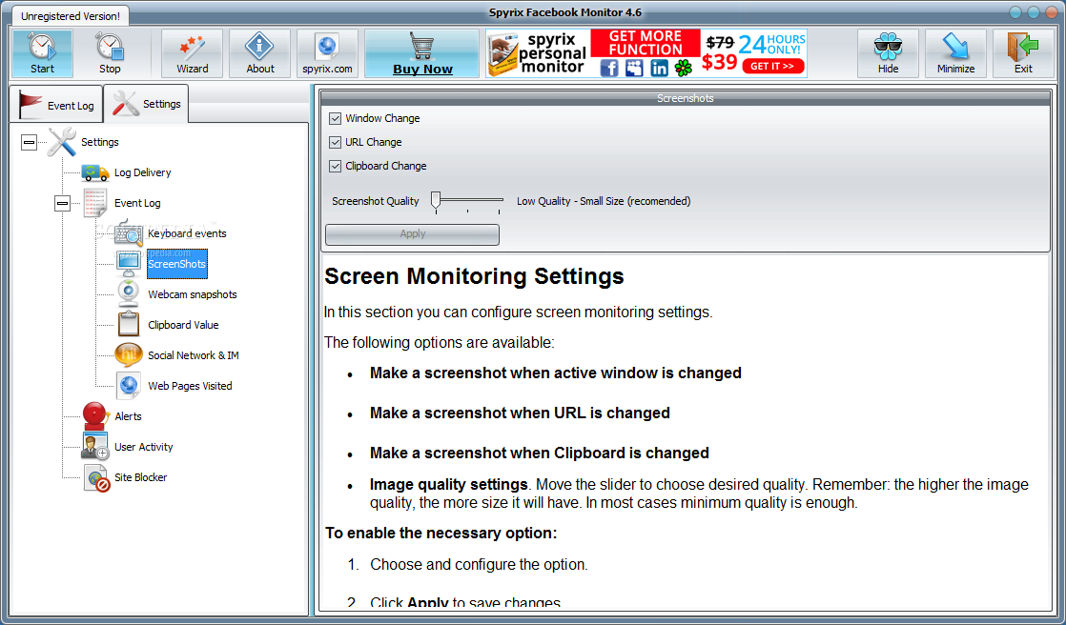Switch to the Event Log tab

click(x=55, y=105)
